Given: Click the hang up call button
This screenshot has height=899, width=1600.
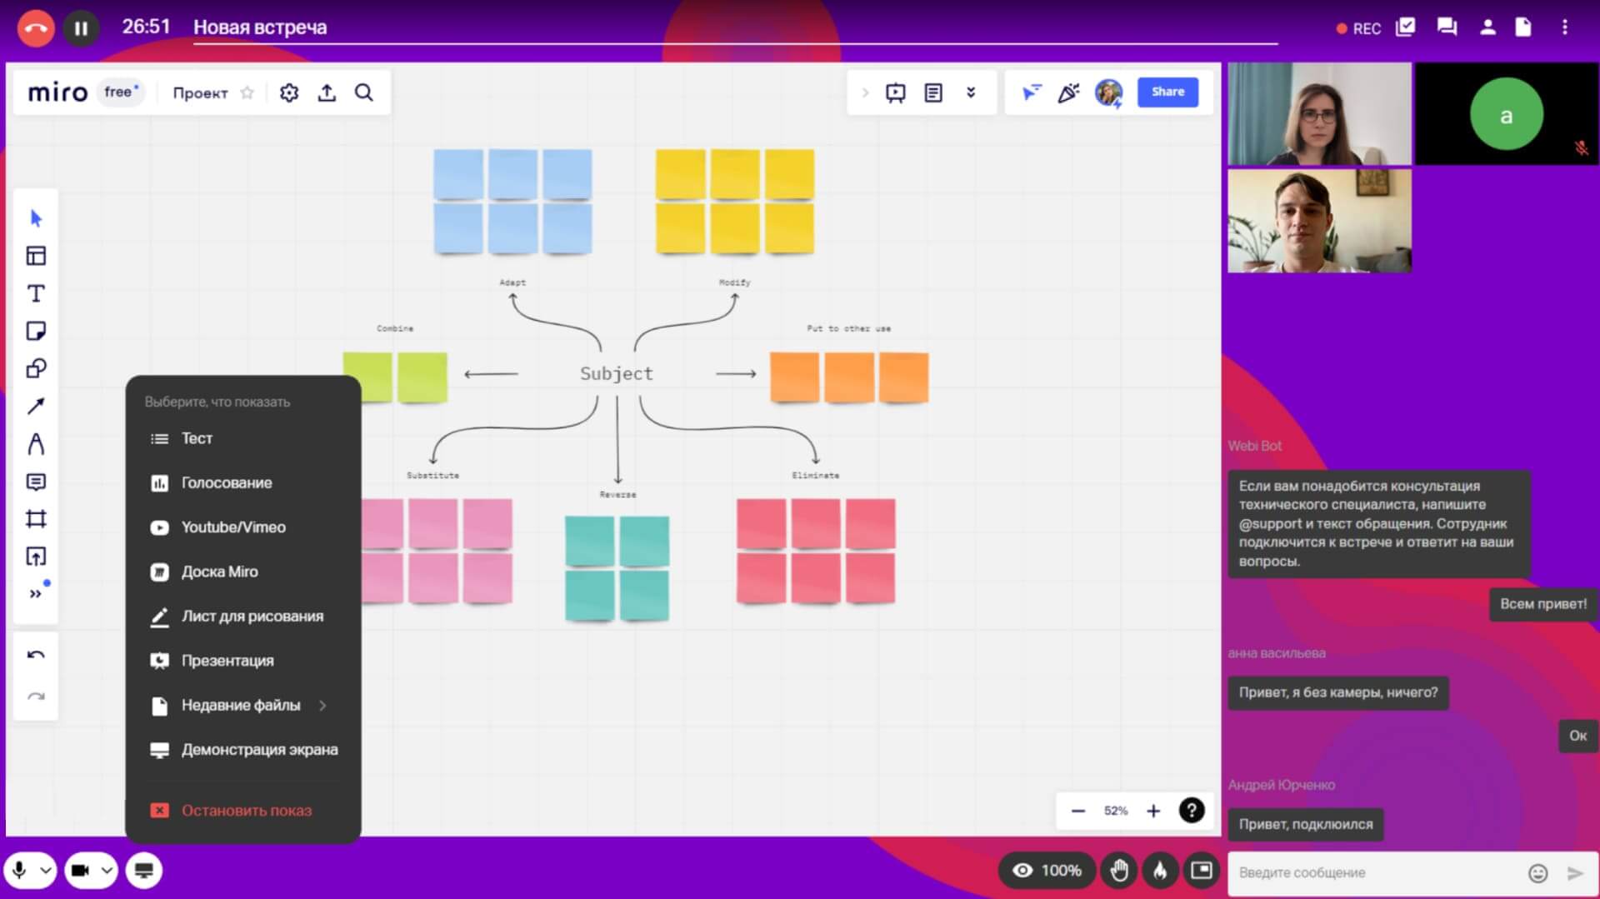Looking at the screenshot, I should pyautogui.click(x=36, y=27).
